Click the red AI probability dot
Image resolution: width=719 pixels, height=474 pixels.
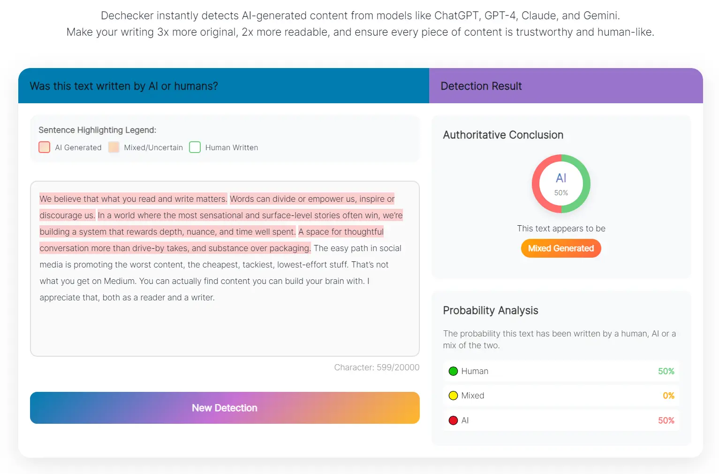[453, 420]
